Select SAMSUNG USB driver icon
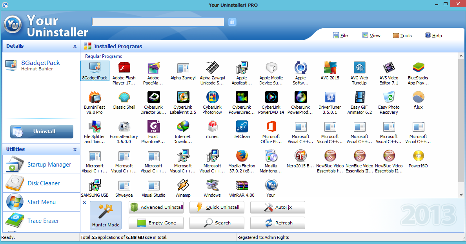Image resolution: width=466 pixels, height=244 pixels. tap(95, 185)
